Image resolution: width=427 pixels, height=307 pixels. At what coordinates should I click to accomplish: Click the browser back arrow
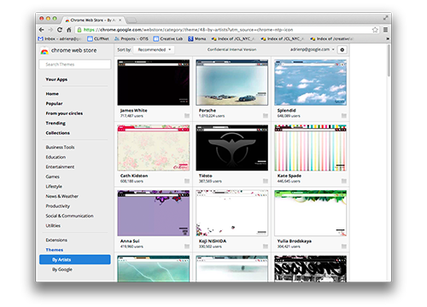[x=42, y=30]
